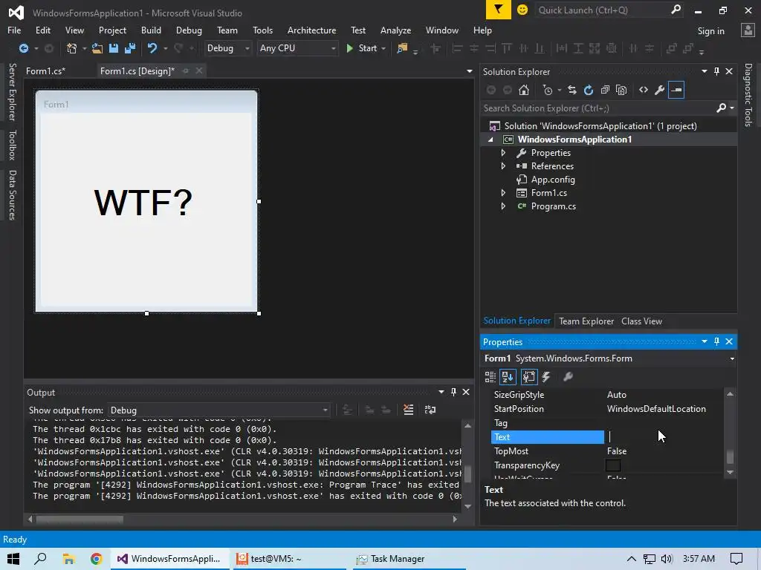The height and width of the screenshot is (570, 761).
Task: Open the Toolbox side tab
Action: point(13,145)
